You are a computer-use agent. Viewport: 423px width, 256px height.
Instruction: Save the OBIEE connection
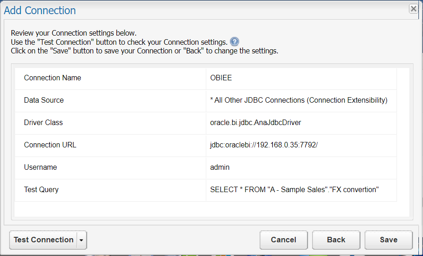pos(388,240)
